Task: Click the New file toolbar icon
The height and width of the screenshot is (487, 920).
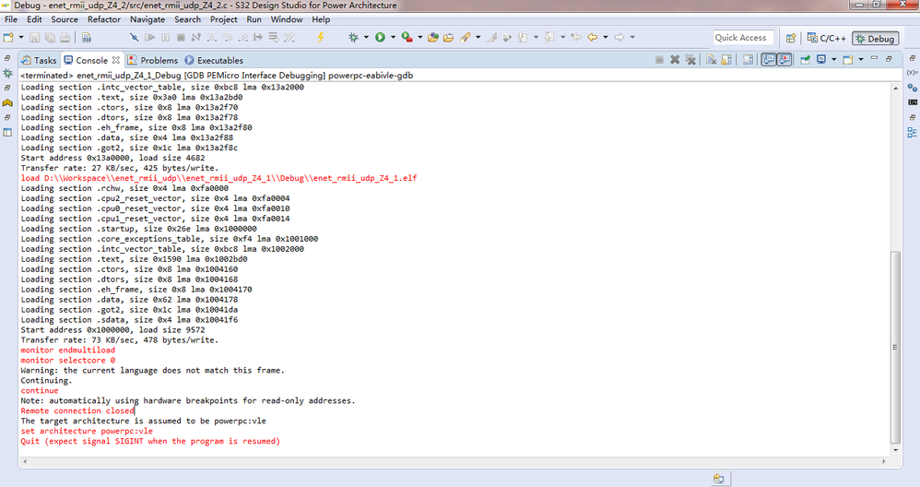Action: (x=8, y=38)
